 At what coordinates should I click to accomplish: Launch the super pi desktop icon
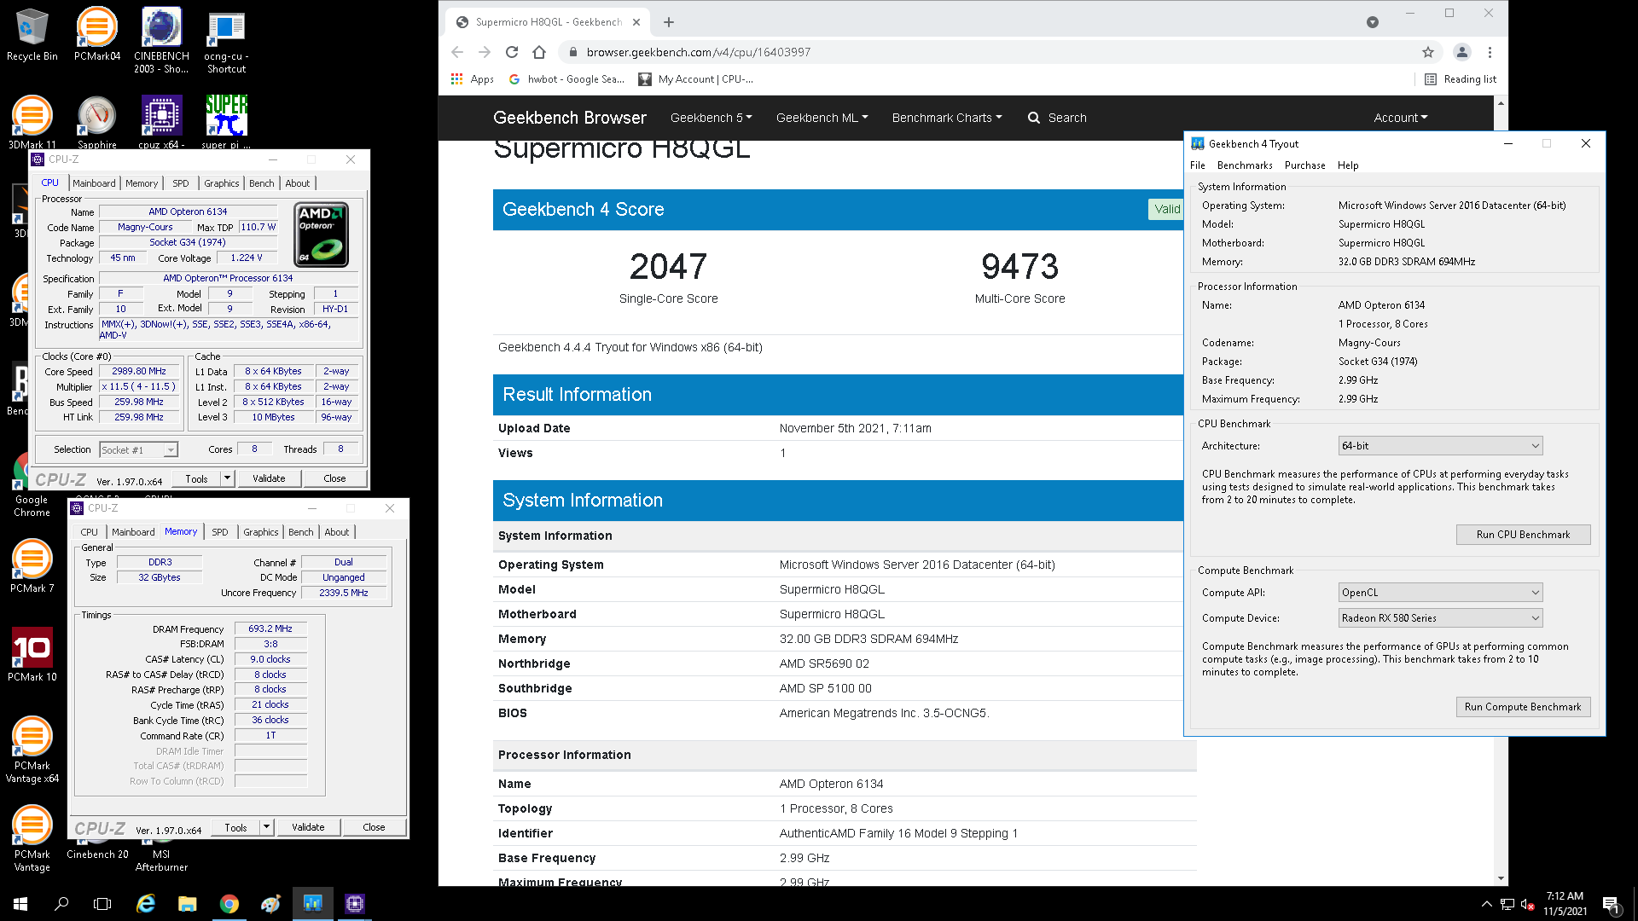[x=226, y=121]
